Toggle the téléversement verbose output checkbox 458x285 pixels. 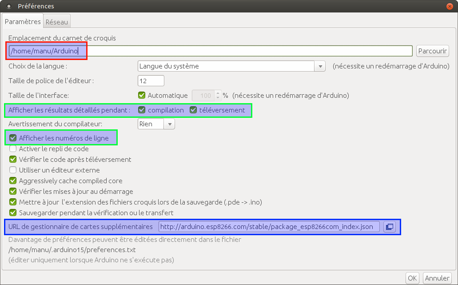coord(193,110)
